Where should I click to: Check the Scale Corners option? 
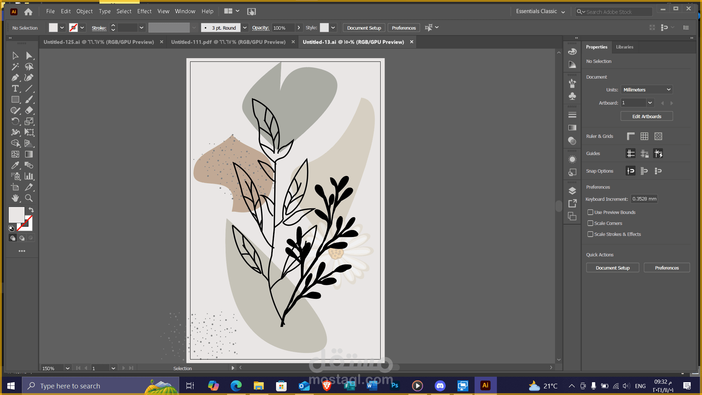click(x=590, y=223)
